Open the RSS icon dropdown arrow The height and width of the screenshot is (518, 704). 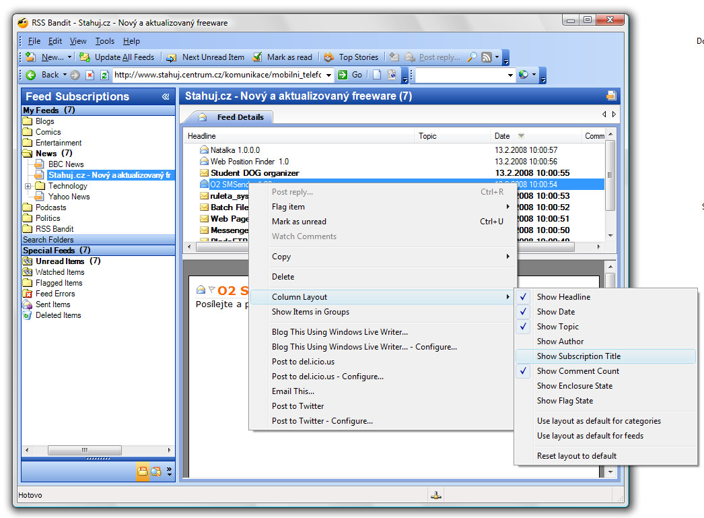pos(497,57)
